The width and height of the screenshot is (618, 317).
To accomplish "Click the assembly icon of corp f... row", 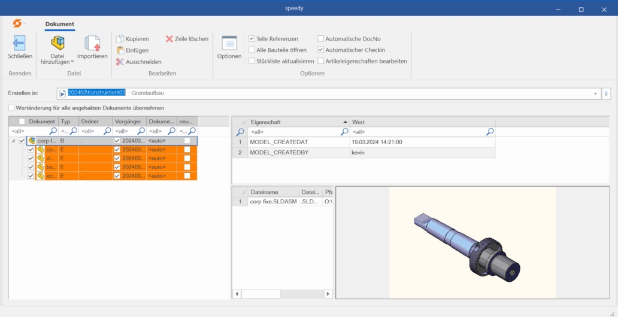I will point(32,141).
